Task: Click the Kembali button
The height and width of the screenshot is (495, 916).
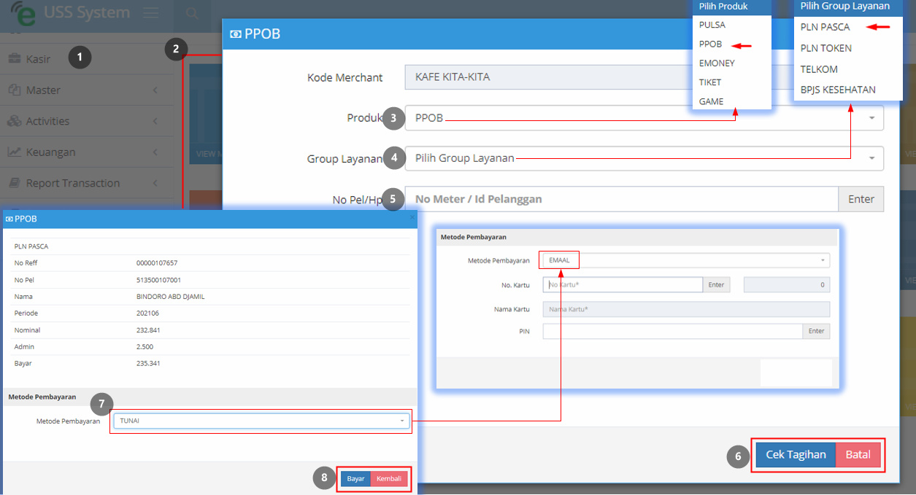Action: pyautogui.click(x=389, y=479)
